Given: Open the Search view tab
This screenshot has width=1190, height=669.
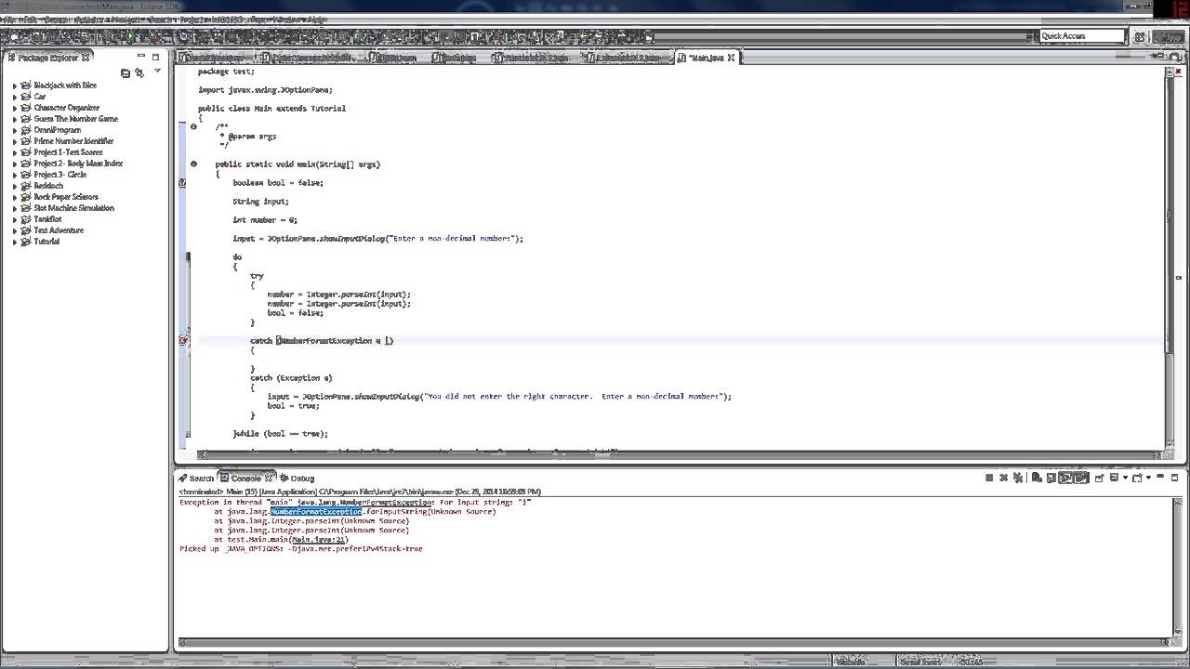Looking at the screenshot, I should (196, 479).
